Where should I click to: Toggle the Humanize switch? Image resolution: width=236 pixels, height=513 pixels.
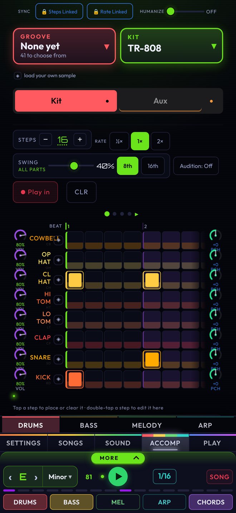[x=186, y=11]
